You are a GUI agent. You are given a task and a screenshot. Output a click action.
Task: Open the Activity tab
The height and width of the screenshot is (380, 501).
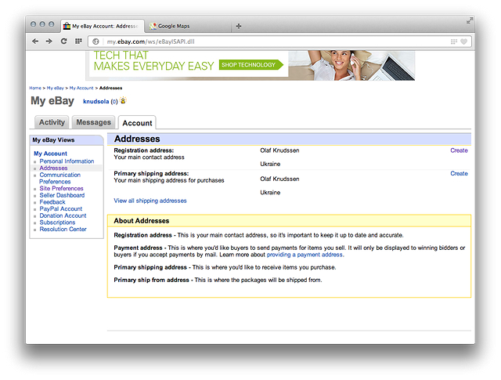52,122
